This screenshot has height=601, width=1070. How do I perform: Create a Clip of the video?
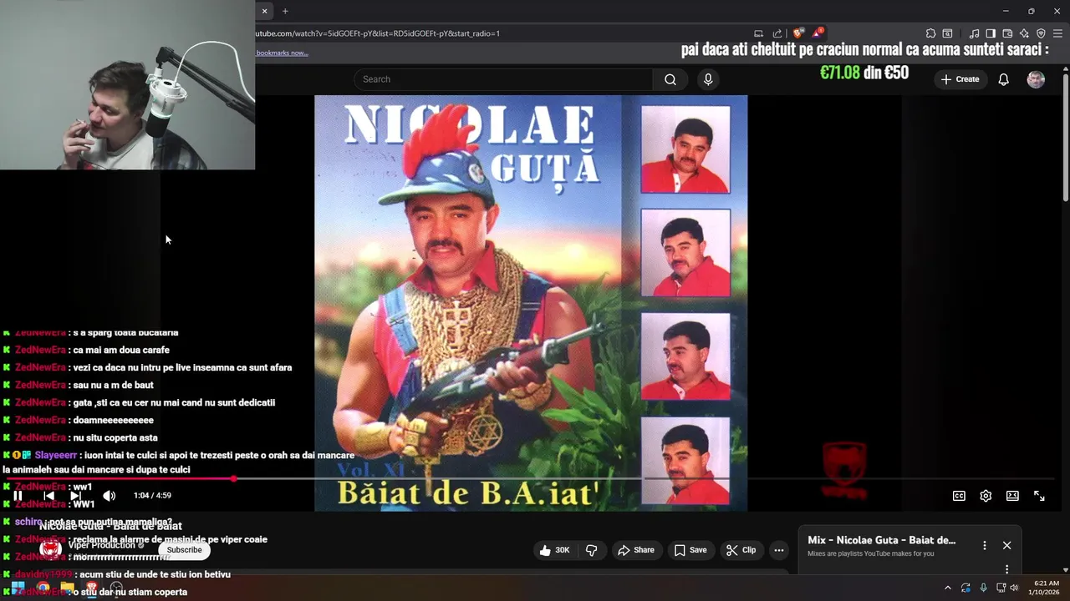coord(741,550)
